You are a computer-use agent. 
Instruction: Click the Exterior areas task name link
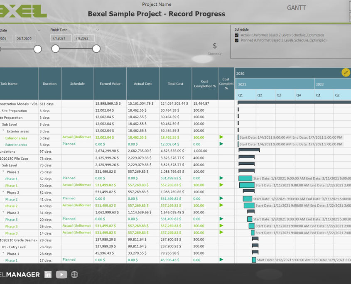click(17, 138)
